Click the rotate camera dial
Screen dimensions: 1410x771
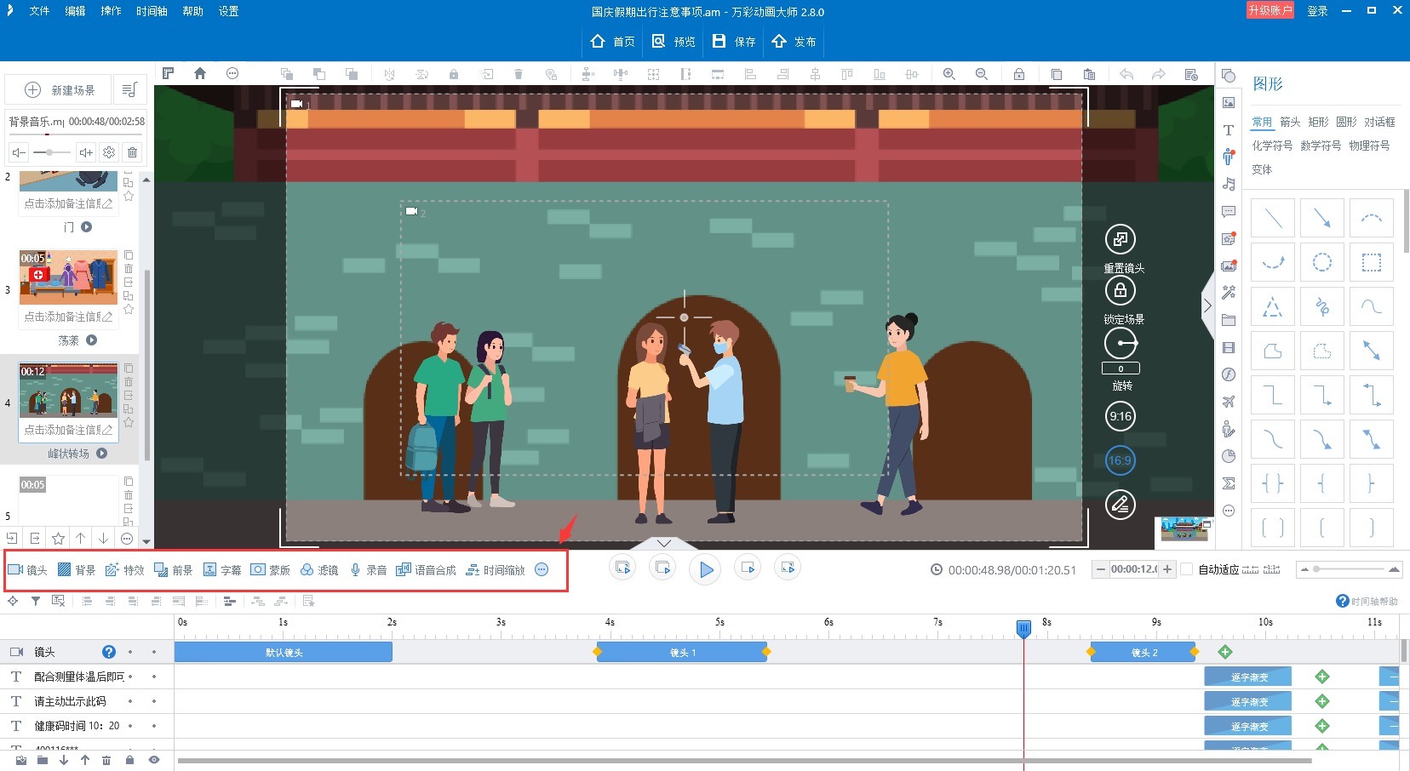[1121, 344]
